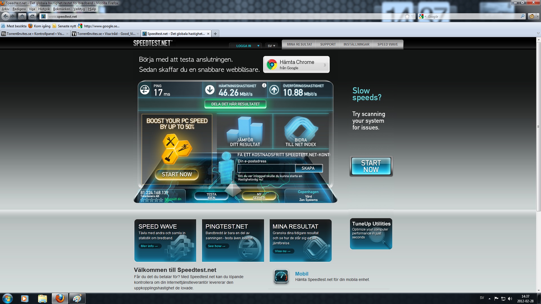Image resolution: width=541 pixels, height=304 pixels.
Task: Open the search engine selector dropdown
Action: 422,16
